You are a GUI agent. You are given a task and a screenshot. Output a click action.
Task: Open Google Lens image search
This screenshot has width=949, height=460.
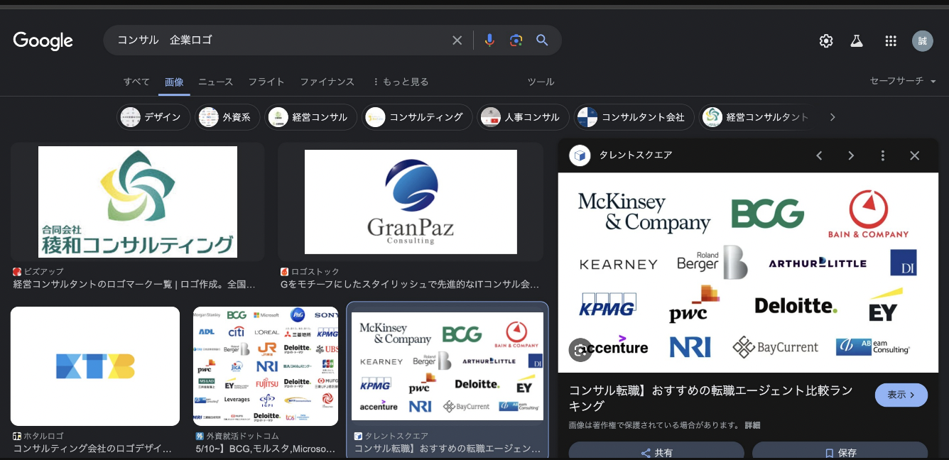516,40
